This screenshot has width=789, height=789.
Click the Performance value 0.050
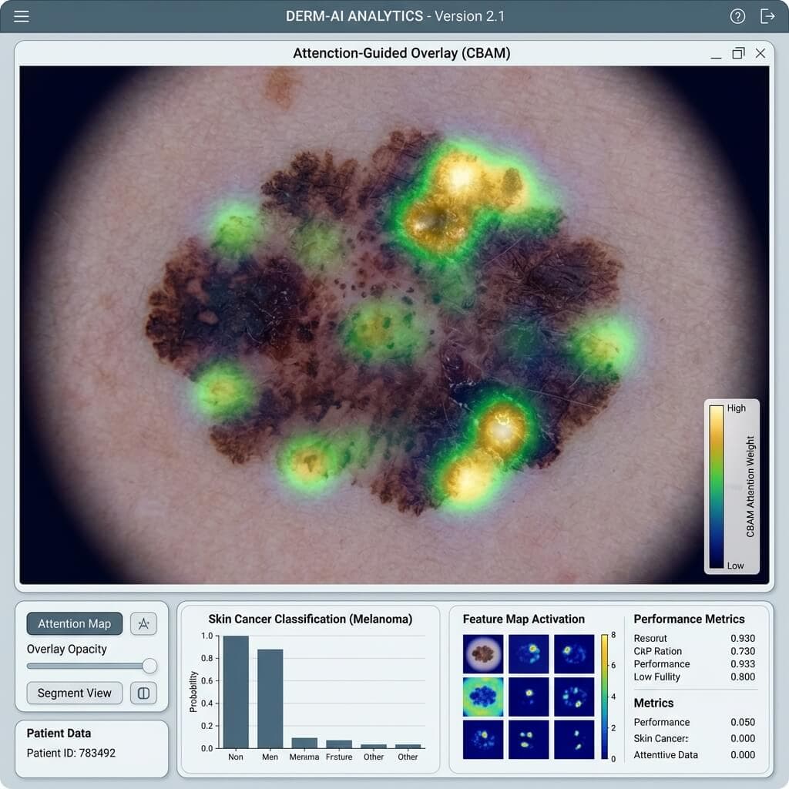(743, 723)
